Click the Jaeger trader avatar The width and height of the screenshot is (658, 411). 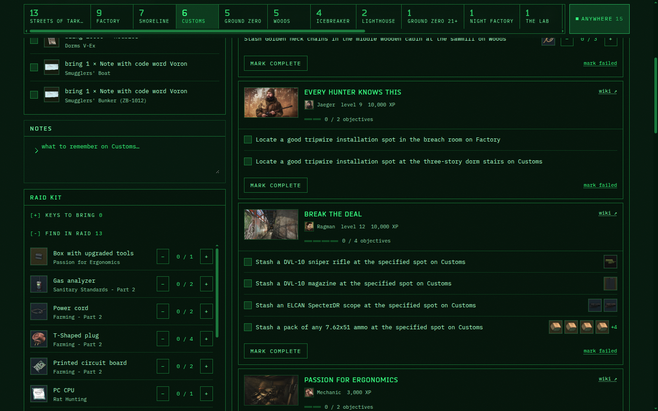pyautogui.click(x=309, y=105)
